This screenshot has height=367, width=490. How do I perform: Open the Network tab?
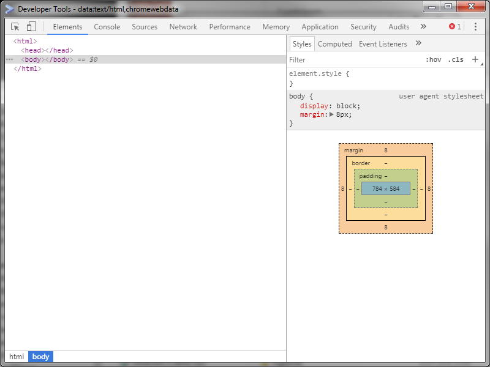183,27
